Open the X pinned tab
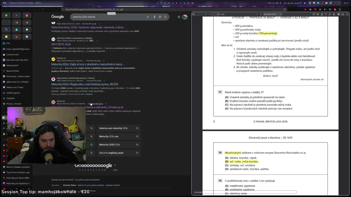This screenshot has width=351, height=197. pyautogui.click(x=6, y=22)
